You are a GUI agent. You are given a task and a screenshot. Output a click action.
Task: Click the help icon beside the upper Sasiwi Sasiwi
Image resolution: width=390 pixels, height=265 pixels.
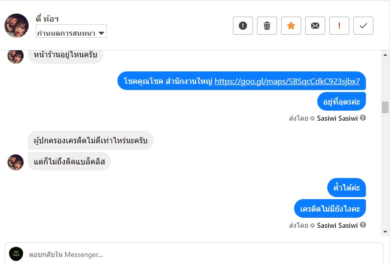pos(363,118)
